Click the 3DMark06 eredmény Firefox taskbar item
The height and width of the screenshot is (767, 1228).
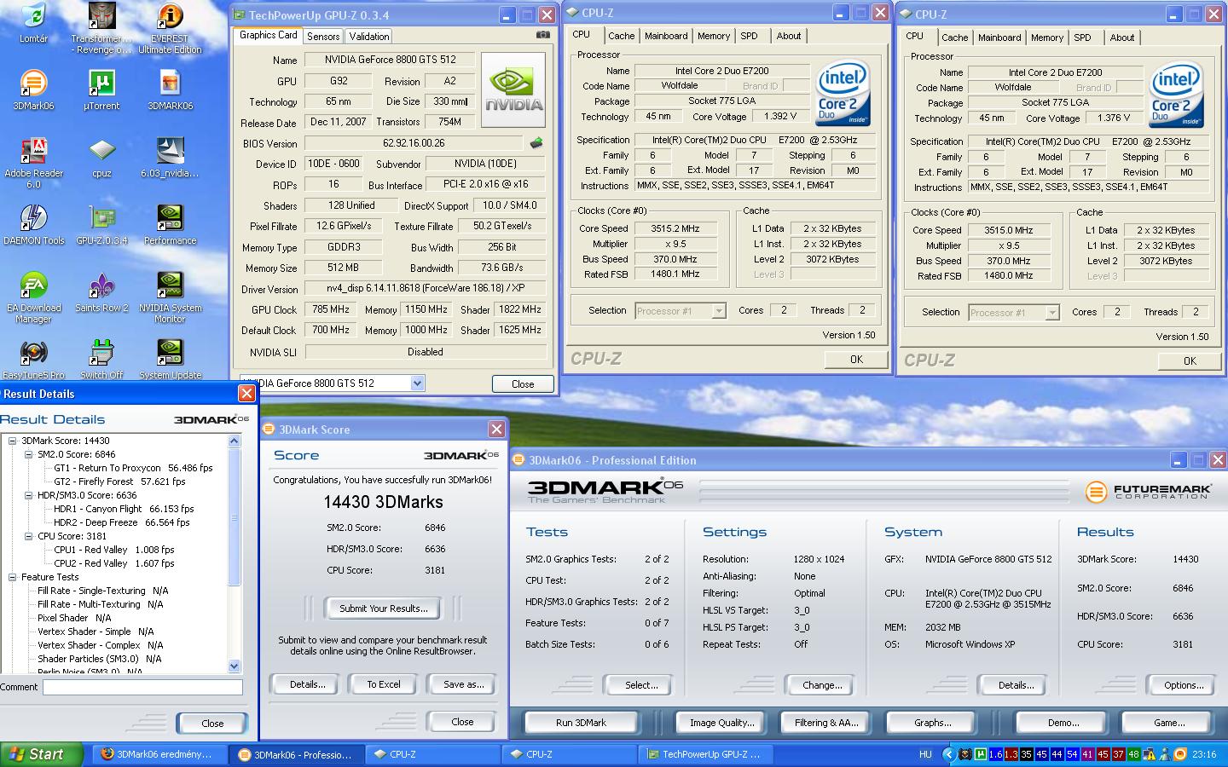point(159,754)
